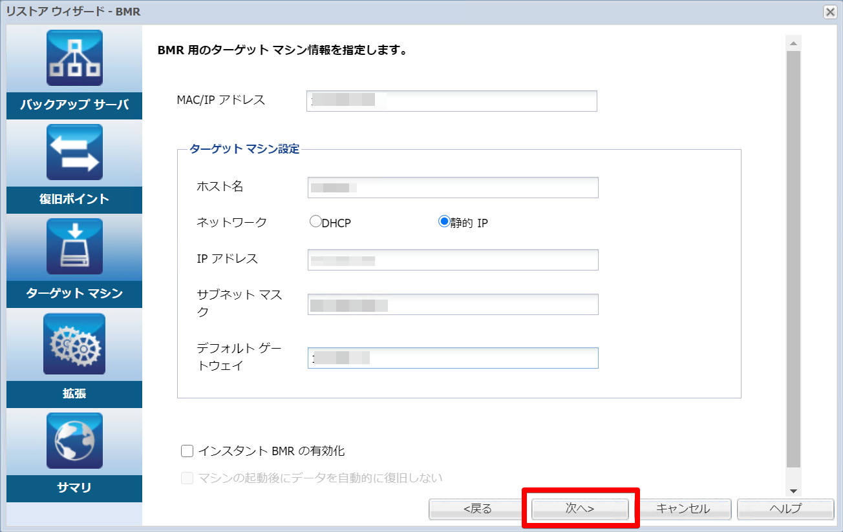The height and width of the screenshot is (532, 843).
Task: Click the ネットワーク label text
Action: click(x=231, y=222)
